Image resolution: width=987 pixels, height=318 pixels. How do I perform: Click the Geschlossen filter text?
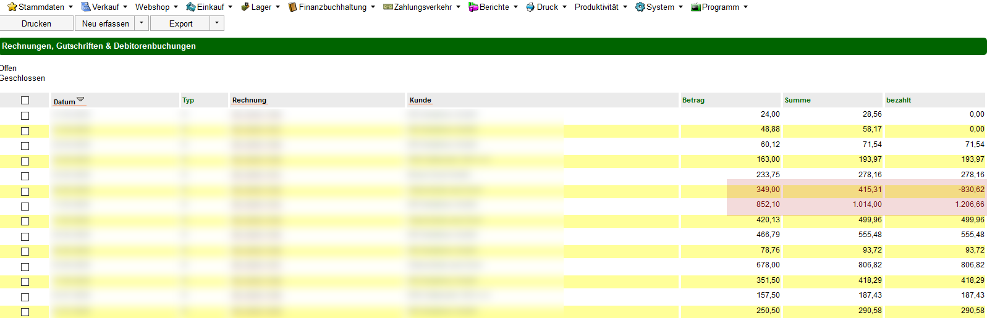coord(23,78)
